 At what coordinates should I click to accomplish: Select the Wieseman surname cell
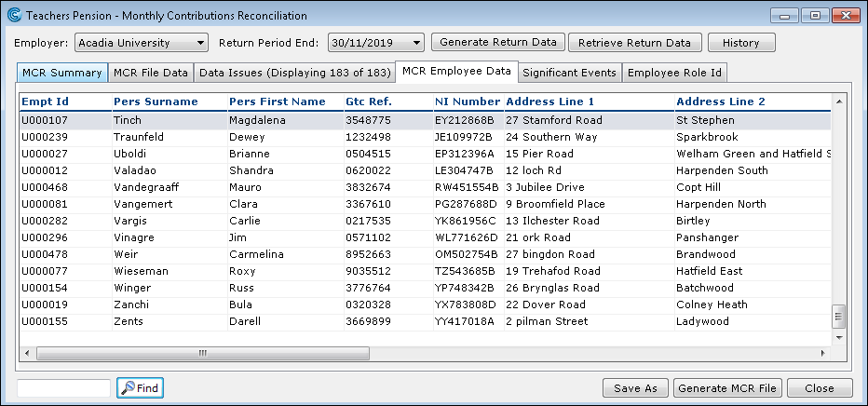coord(170,271)
